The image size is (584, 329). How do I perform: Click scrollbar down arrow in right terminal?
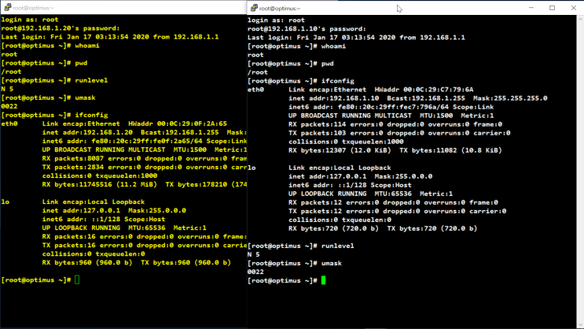(x=580, y=325)
